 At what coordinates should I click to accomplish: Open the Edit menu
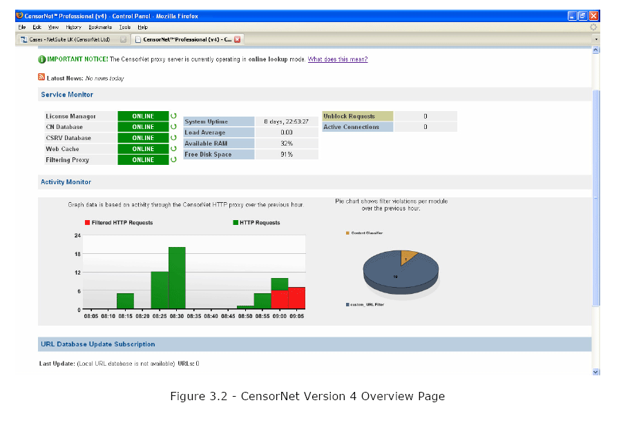pos(37,28)
